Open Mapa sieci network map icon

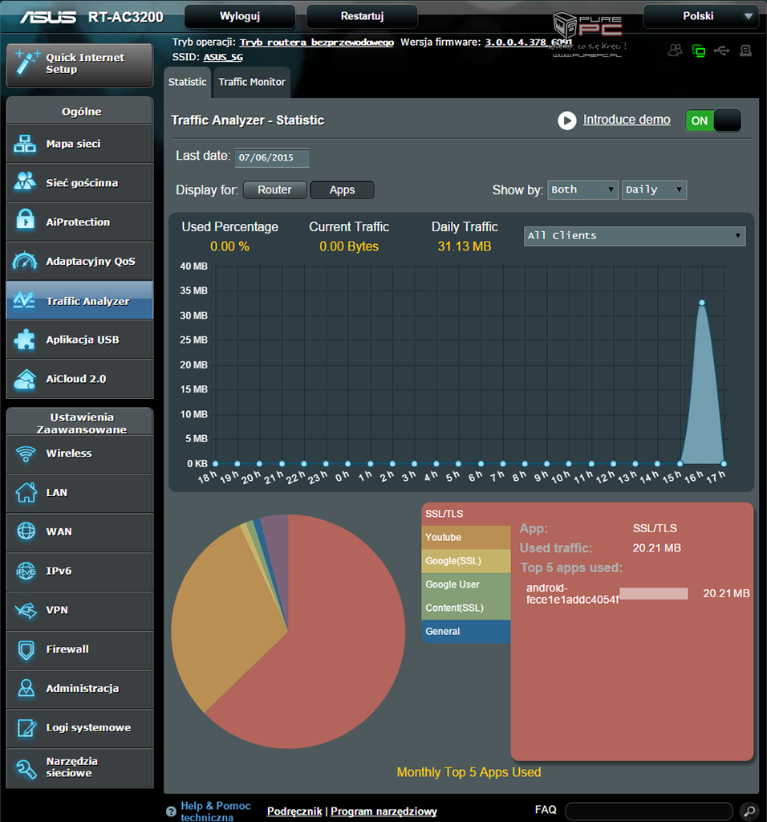(x=25, y=144)
